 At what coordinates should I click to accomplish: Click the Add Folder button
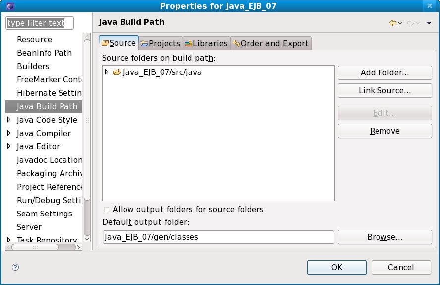click(384, 73)
